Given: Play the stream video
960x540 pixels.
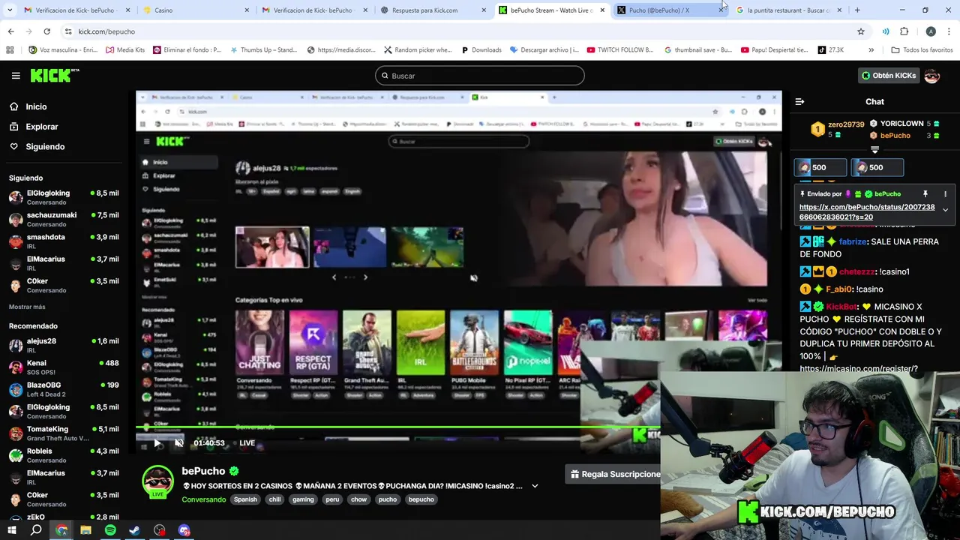Looking at the screenshot, I should click(x=157, y=443).
